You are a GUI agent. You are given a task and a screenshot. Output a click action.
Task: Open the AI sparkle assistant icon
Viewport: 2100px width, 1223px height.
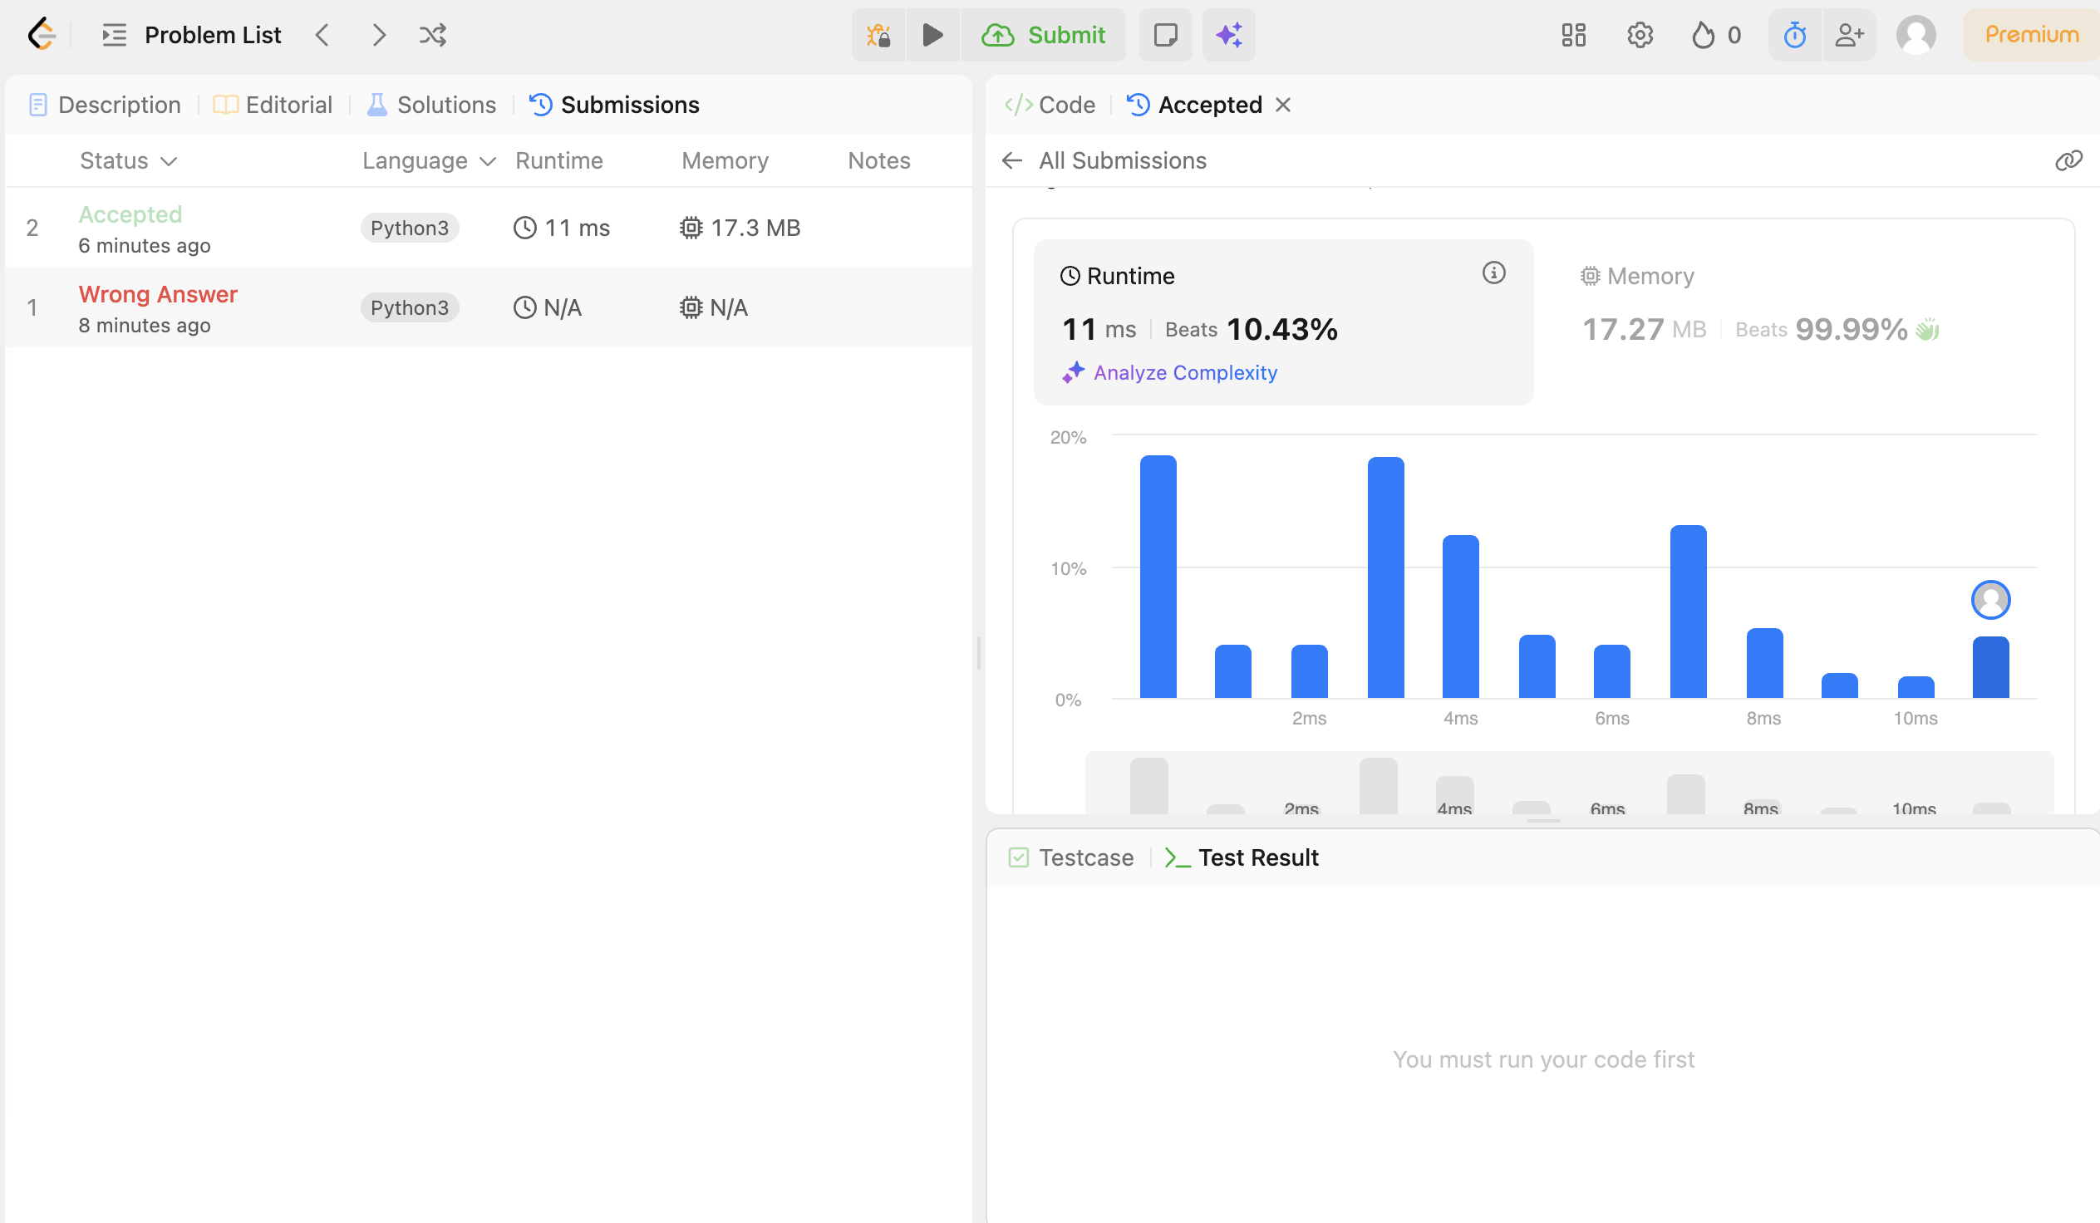click(x=1228, y=35)
